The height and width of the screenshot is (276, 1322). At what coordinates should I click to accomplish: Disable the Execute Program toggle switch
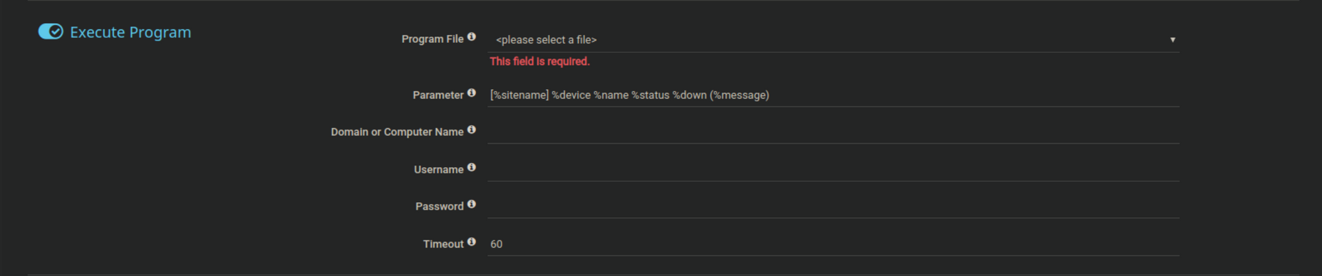click(50, 32)
